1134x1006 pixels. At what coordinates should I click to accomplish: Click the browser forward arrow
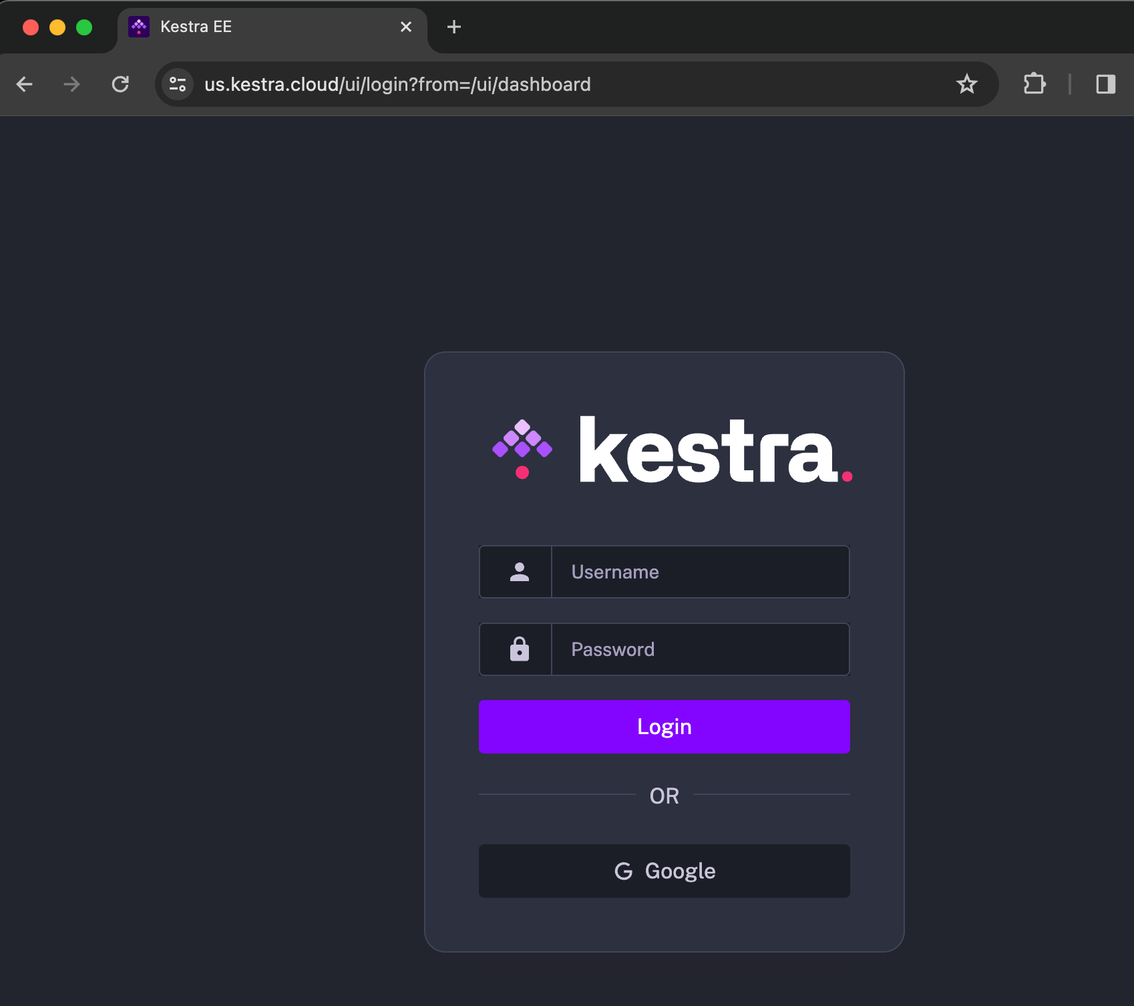click(x=71, y=84)
